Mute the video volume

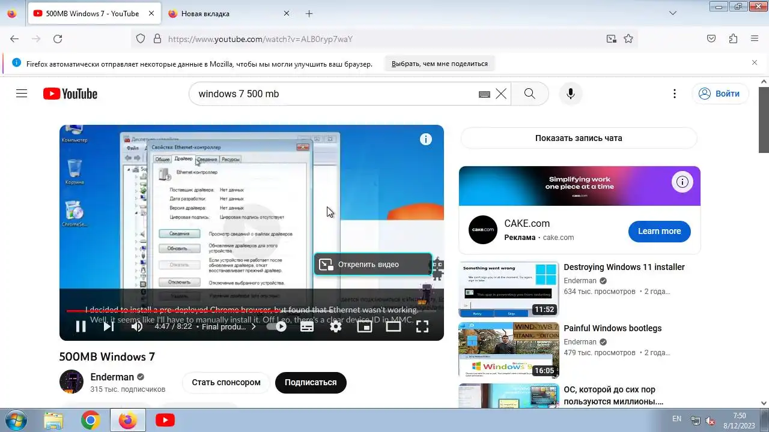137,326
